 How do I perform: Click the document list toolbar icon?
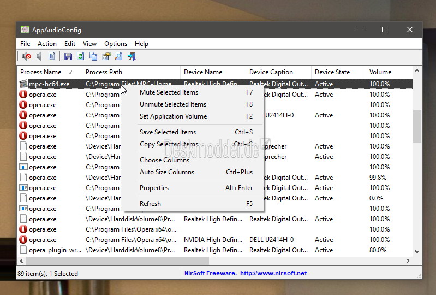tap(52, 56)
